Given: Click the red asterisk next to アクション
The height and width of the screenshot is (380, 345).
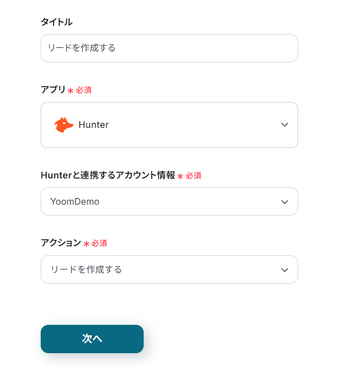Looking at the screenshot, I should tap(86, 244).
